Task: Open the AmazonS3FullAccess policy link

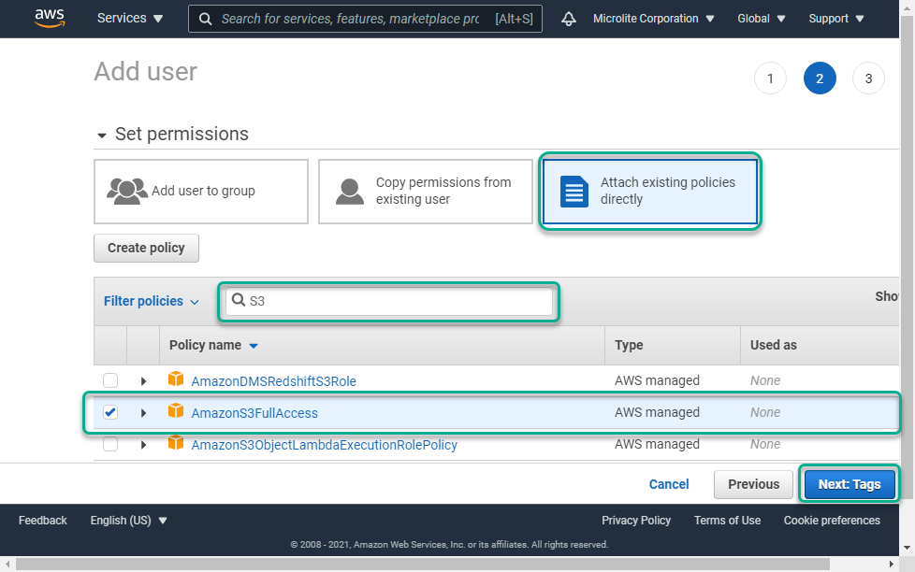Action: click(x=254, y=413)
